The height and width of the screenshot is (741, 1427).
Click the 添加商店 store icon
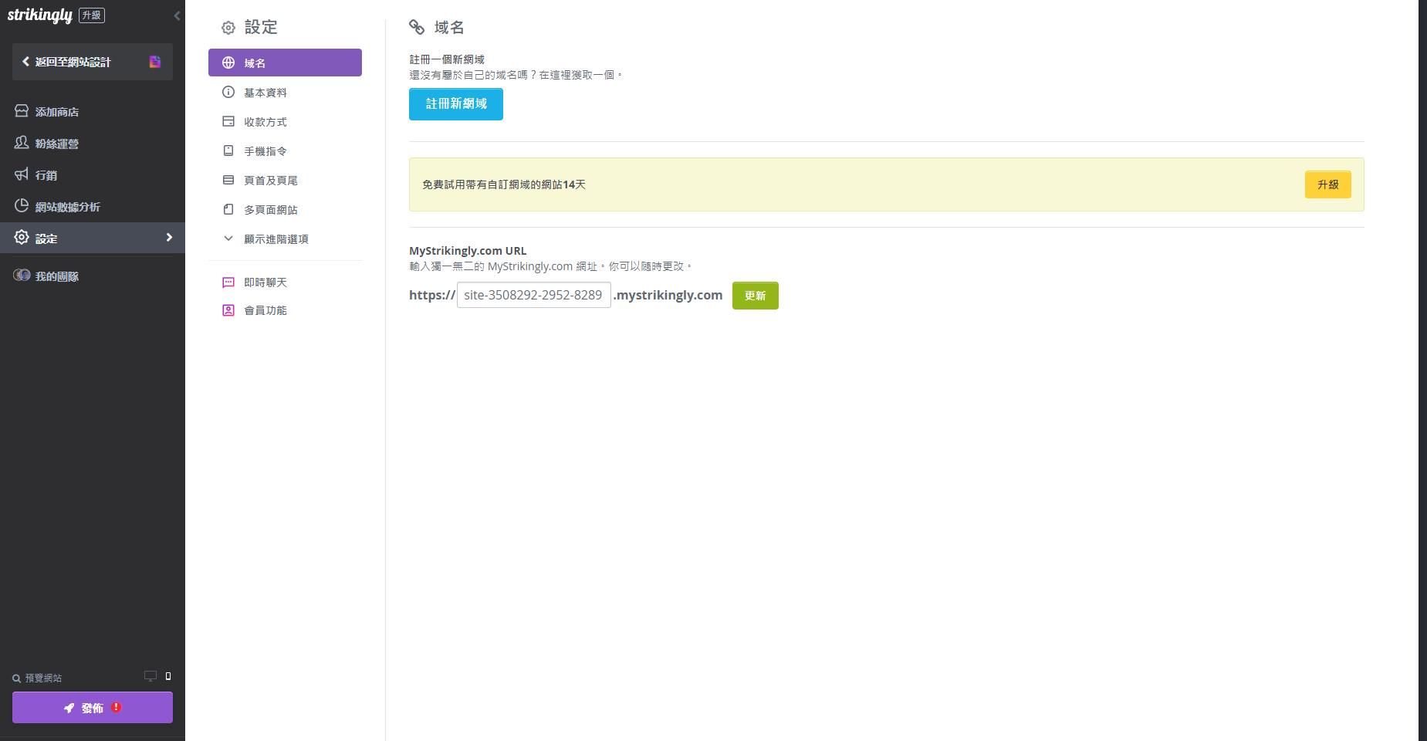click(x=22, y=111)
